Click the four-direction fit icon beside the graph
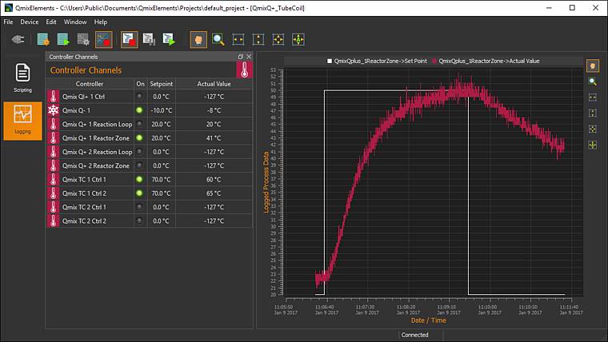608x342 pixels. click(593, 129)
